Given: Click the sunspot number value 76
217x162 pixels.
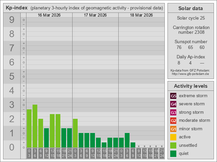Looking at the screenshot, I should click(x=179, y=48).
